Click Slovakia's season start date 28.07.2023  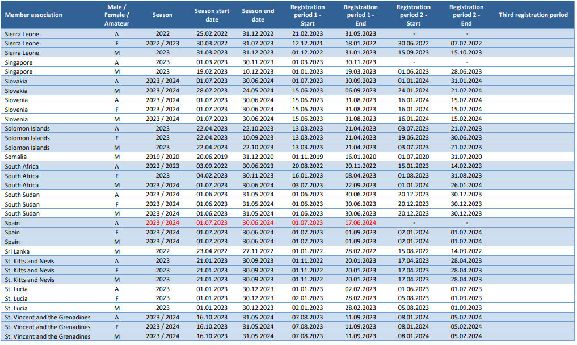point(212,91)
